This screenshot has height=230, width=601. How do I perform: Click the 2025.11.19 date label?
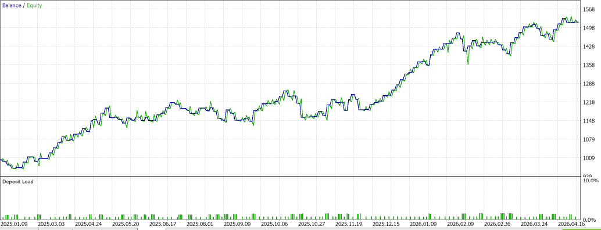coord(348,224)
